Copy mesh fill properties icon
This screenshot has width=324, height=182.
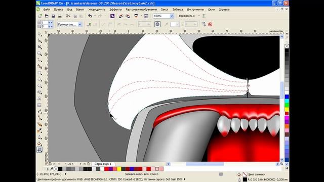(204, 24)
